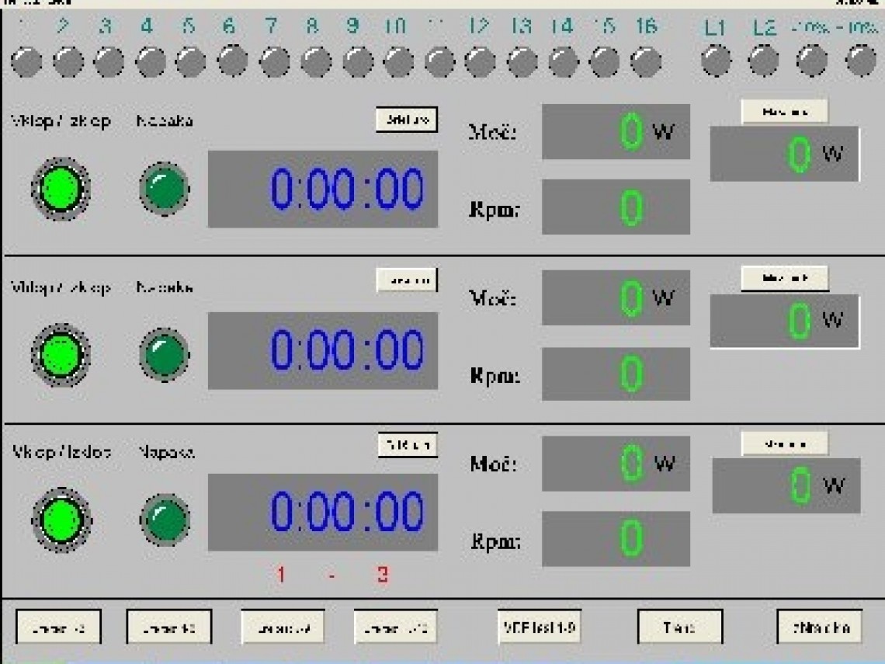Click the fourth button in bottom row
This screenshot has width=885, height=664.
tap(396, 627)
